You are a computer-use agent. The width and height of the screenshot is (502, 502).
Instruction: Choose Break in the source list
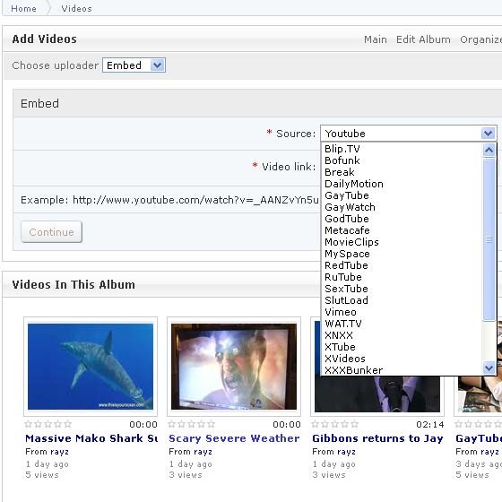pyautogui.click(x=340, y=172)
